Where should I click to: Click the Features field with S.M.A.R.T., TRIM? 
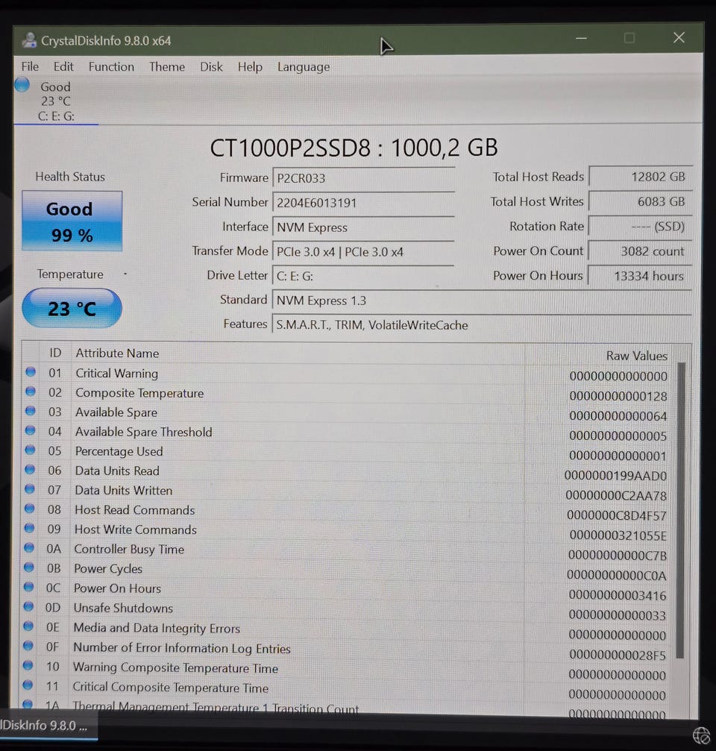click(482, 324)
